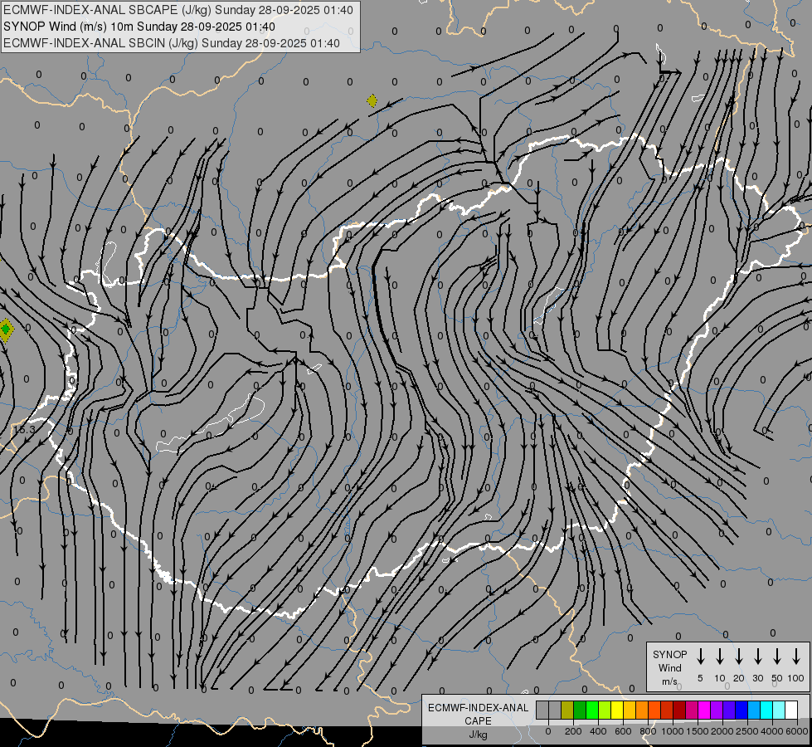This screenshot has width=812, height=747.
Task: Select the wind arrow above 50 in legend
Action: (777, 657)
